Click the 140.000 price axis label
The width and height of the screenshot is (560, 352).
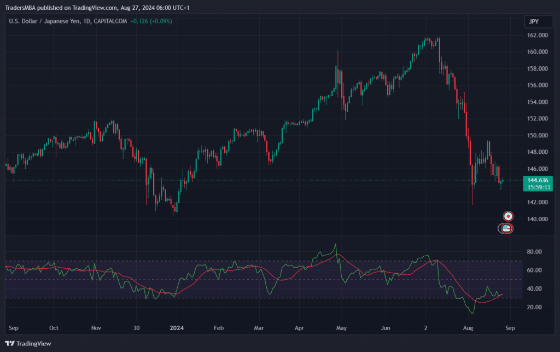click(537, 219)
